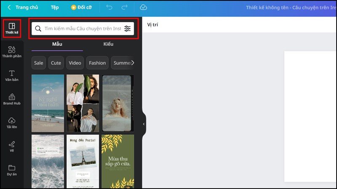
Task: Open the Vẽ draw tool
Action: [x=12, y=147]
